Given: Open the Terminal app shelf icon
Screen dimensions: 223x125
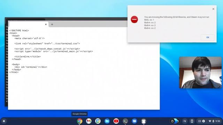Looking at the screenshot, I should click(125, 121).
